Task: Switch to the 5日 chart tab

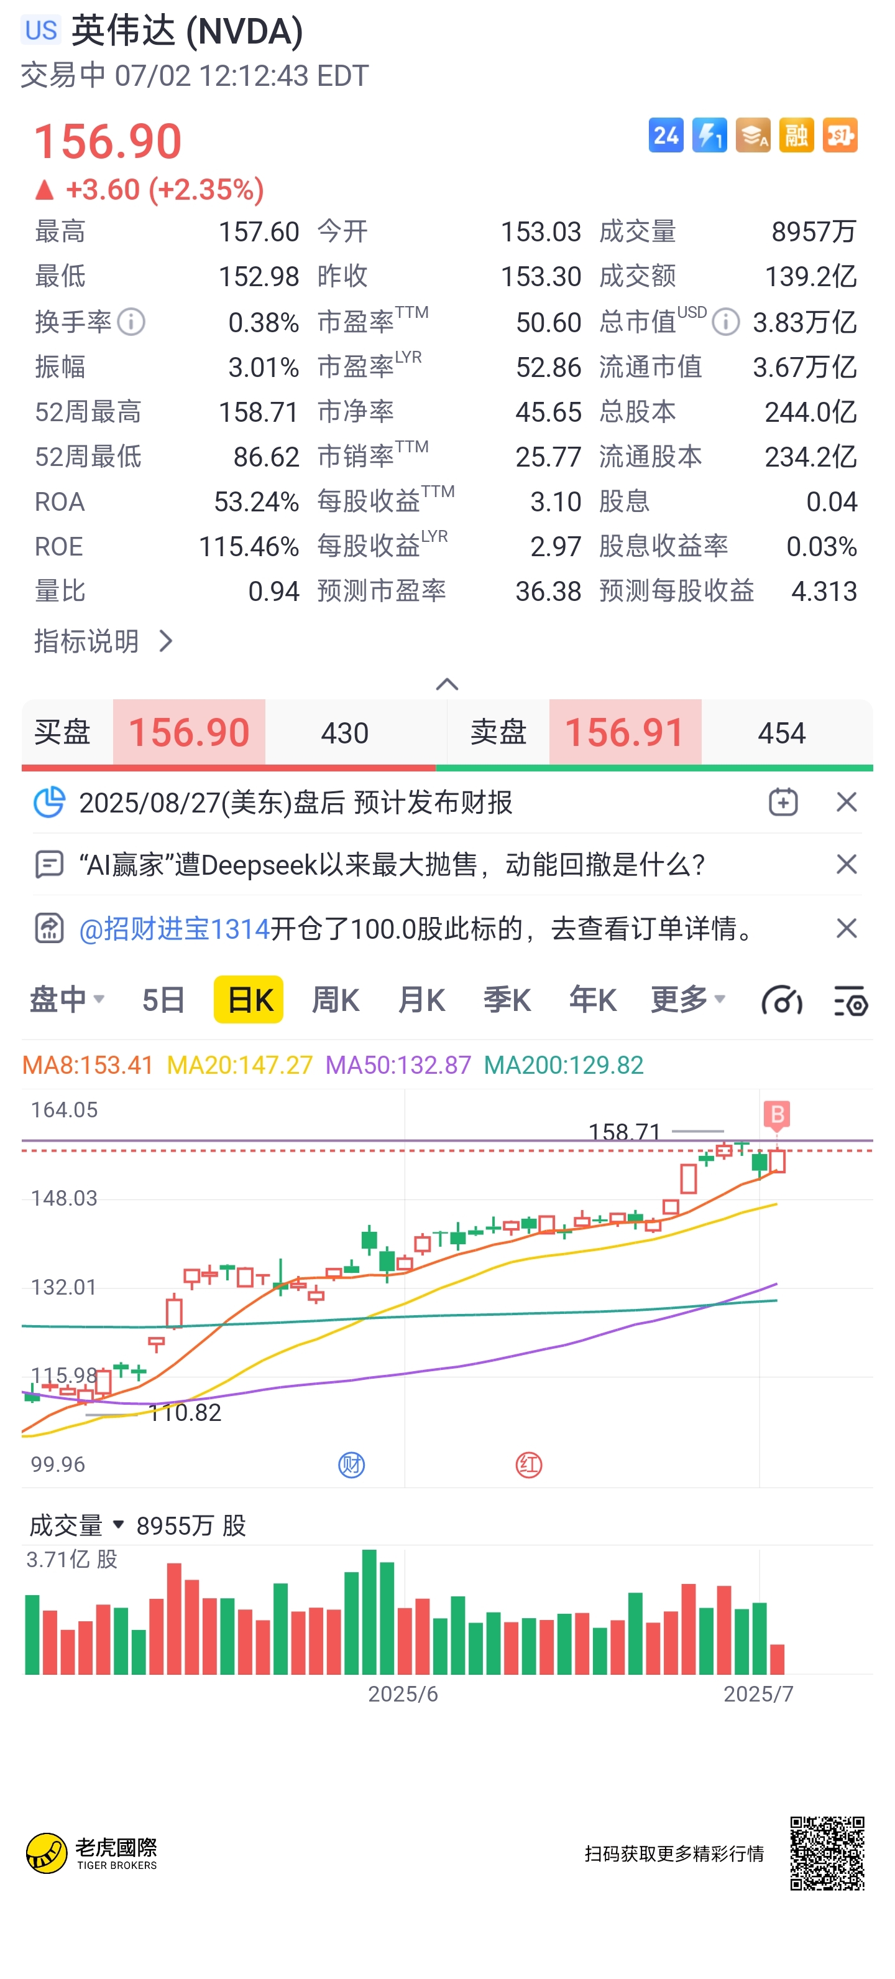Action: pos(163,1000)
